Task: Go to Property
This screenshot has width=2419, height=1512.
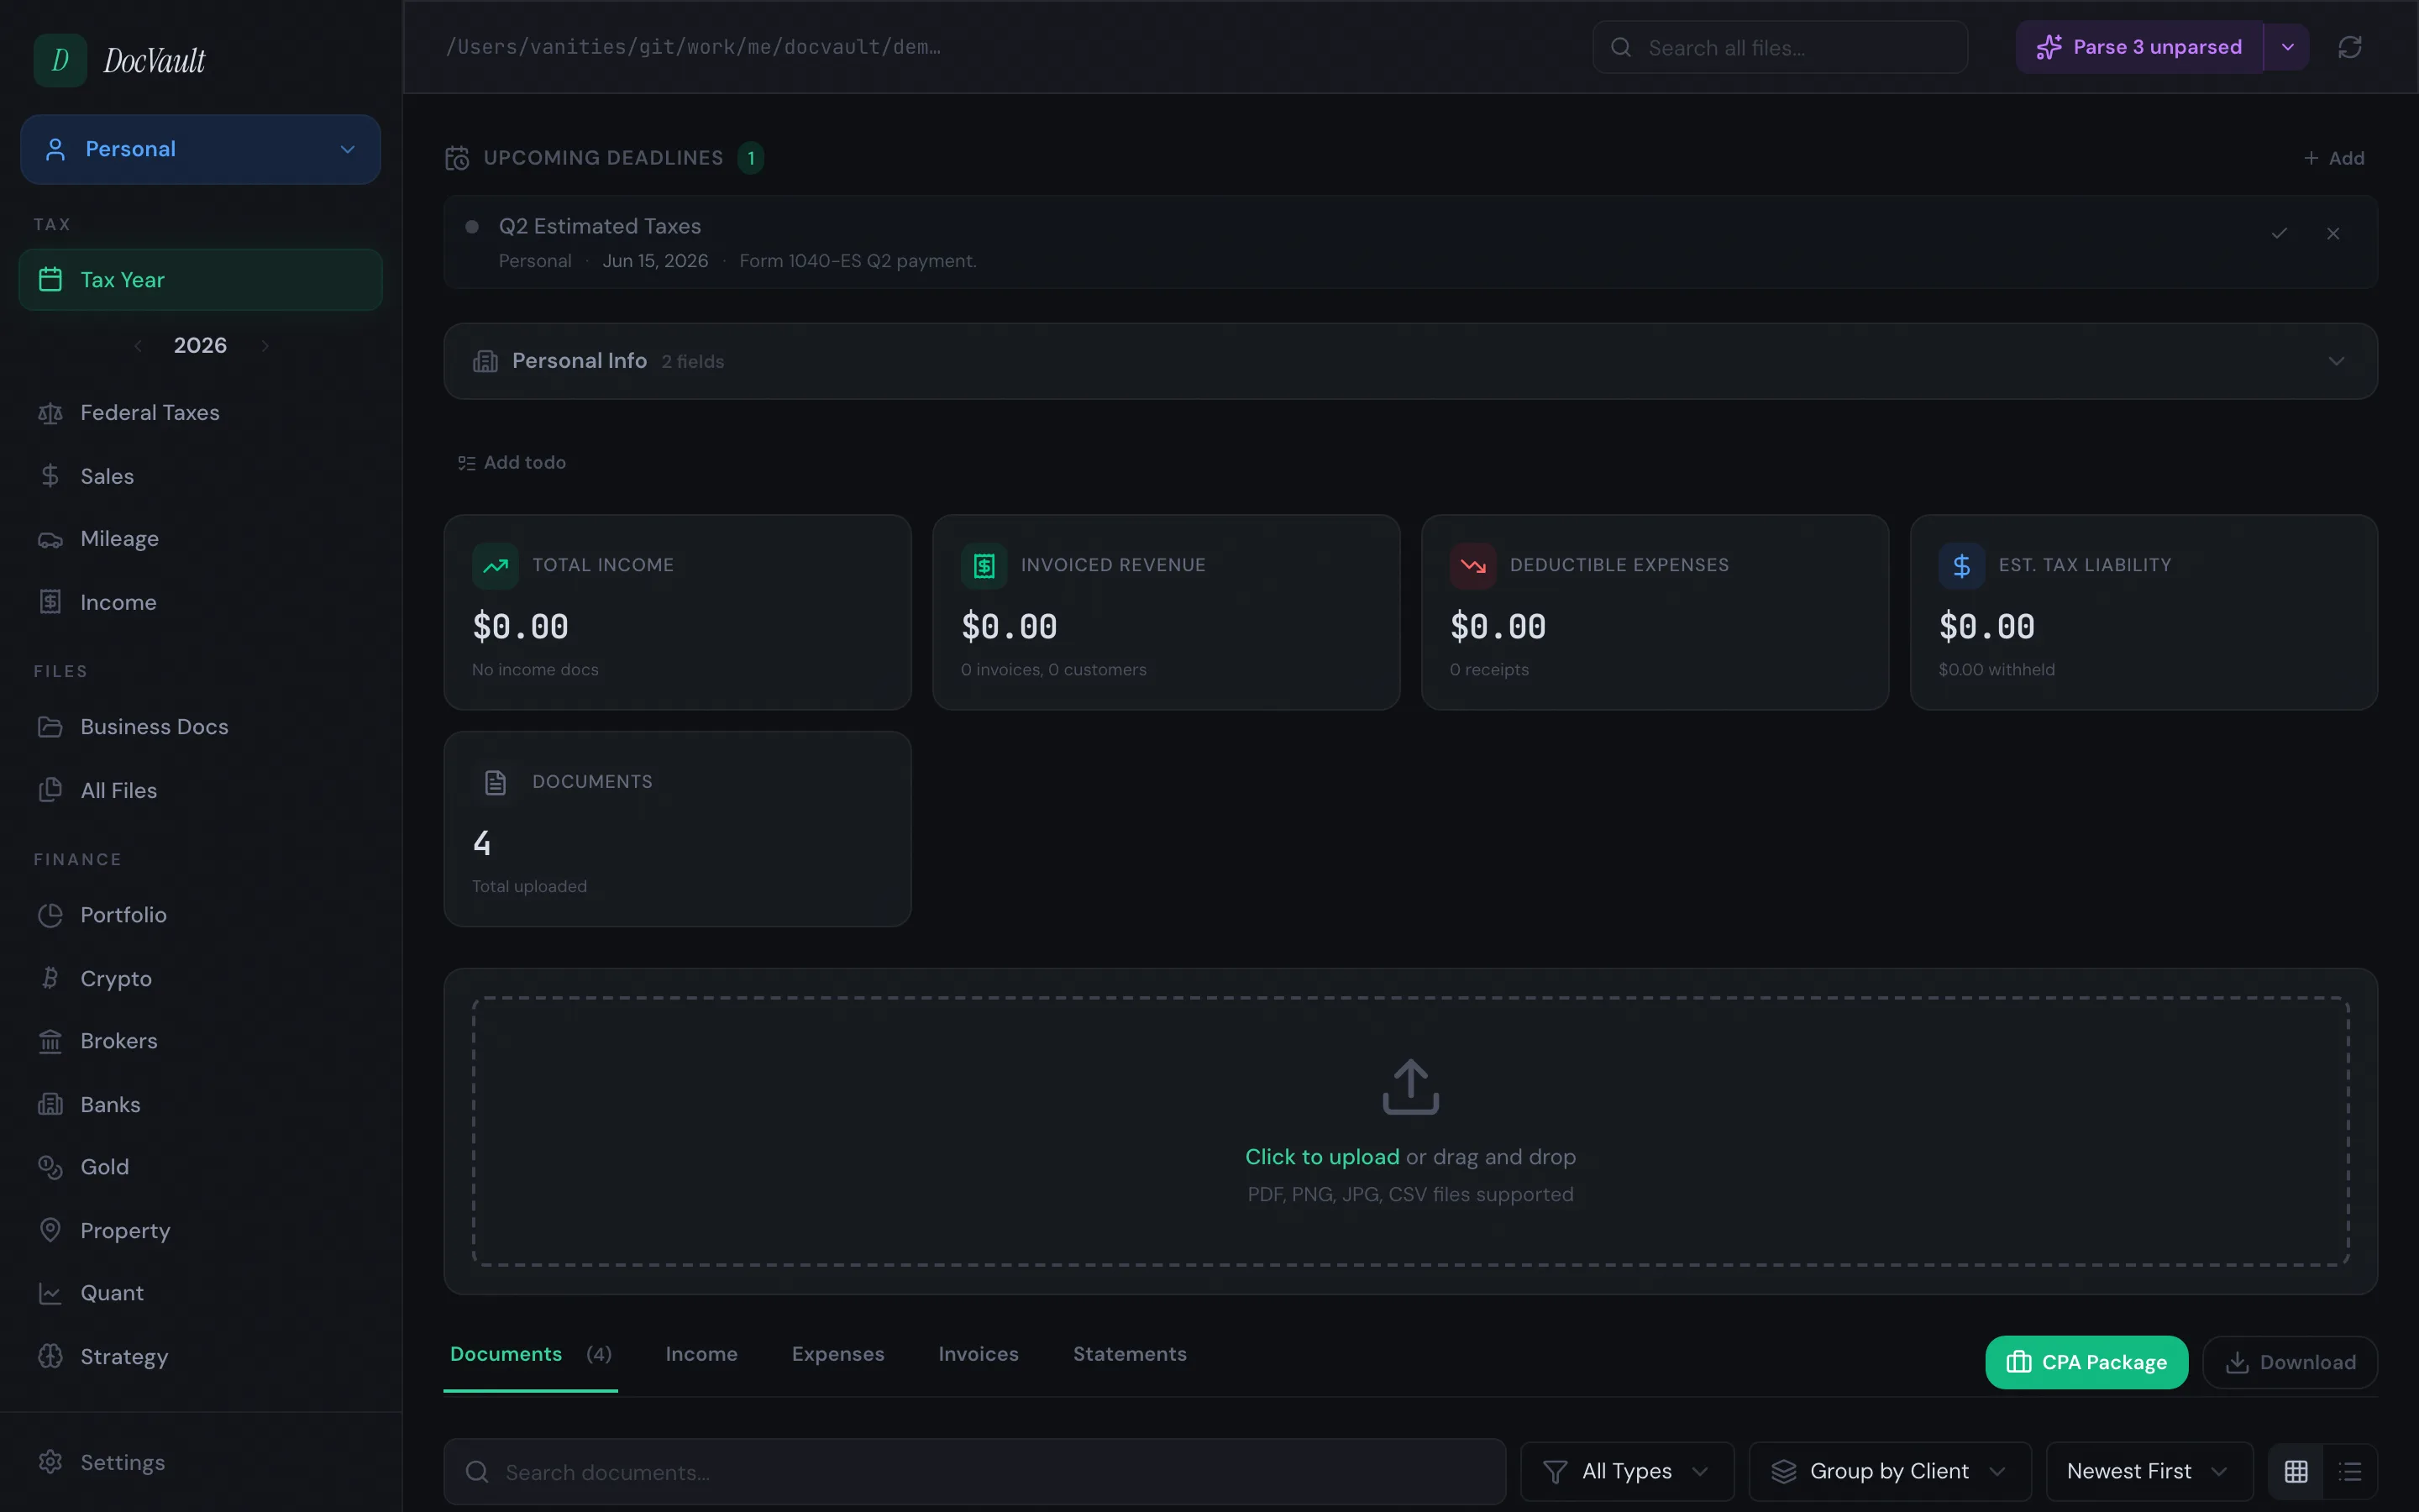Action: pyautogui.click(x=200, y=1230)
